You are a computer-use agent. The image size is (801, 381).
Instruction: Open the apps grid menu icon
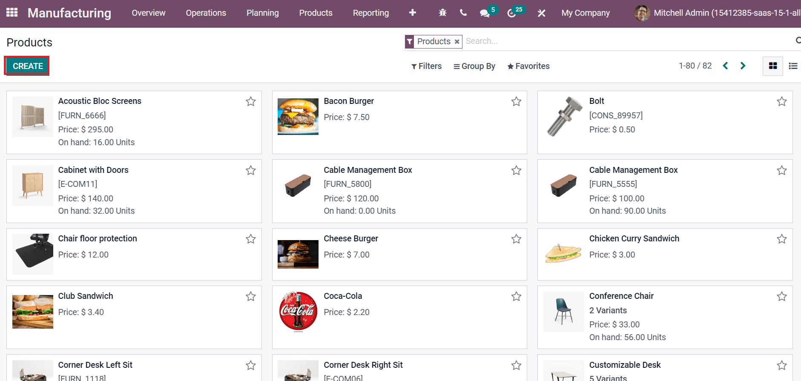point(12,13)
